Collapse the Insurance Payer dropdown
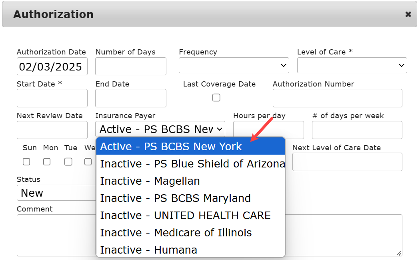The width and height of the screenshot is (418, 260). click(x=160, y=129)
